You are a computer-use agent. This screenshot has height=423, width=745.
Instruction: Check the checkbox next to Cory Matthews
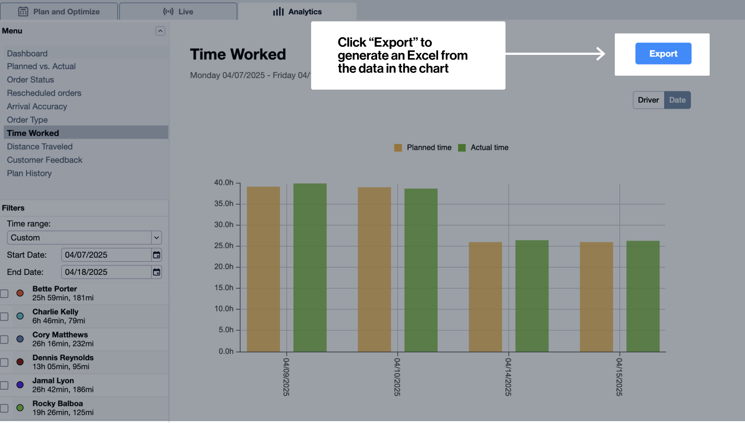point(4,339)
